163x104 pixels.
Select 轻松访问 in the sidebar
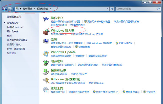[x=12, y=53]
